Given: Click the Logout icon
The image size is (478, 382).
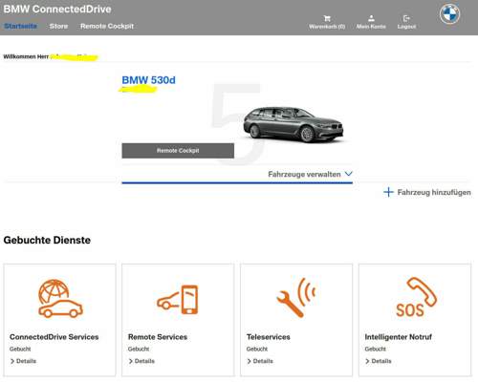Looking at the screenshot, I should (406, 18).
